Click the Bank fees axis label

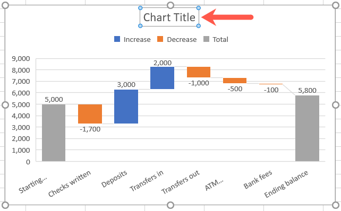pyautogui.click(x=258, y=180)
